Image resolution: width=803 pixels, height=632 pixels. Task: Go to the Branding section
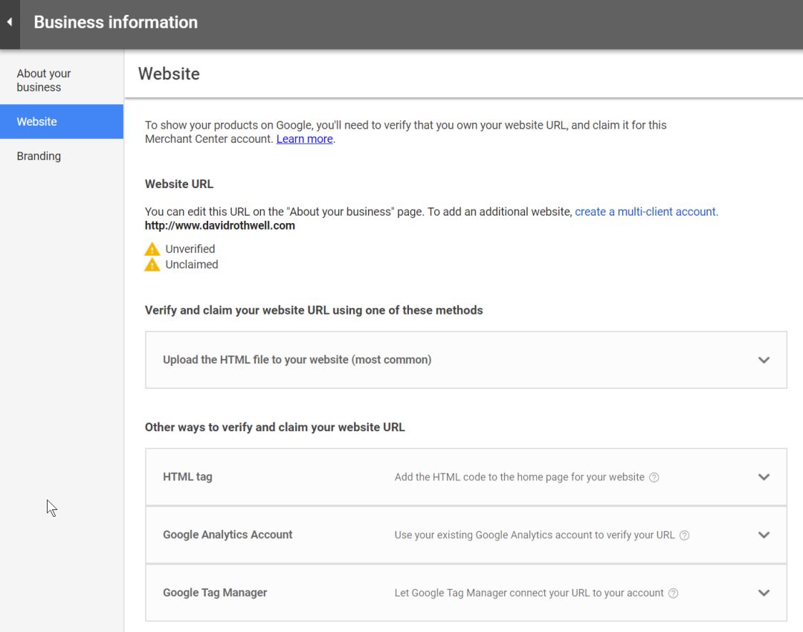click(39, 156)
